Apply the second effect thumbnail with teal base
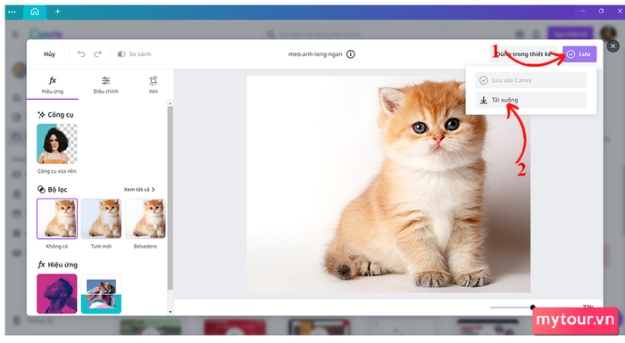 (101, 294)
